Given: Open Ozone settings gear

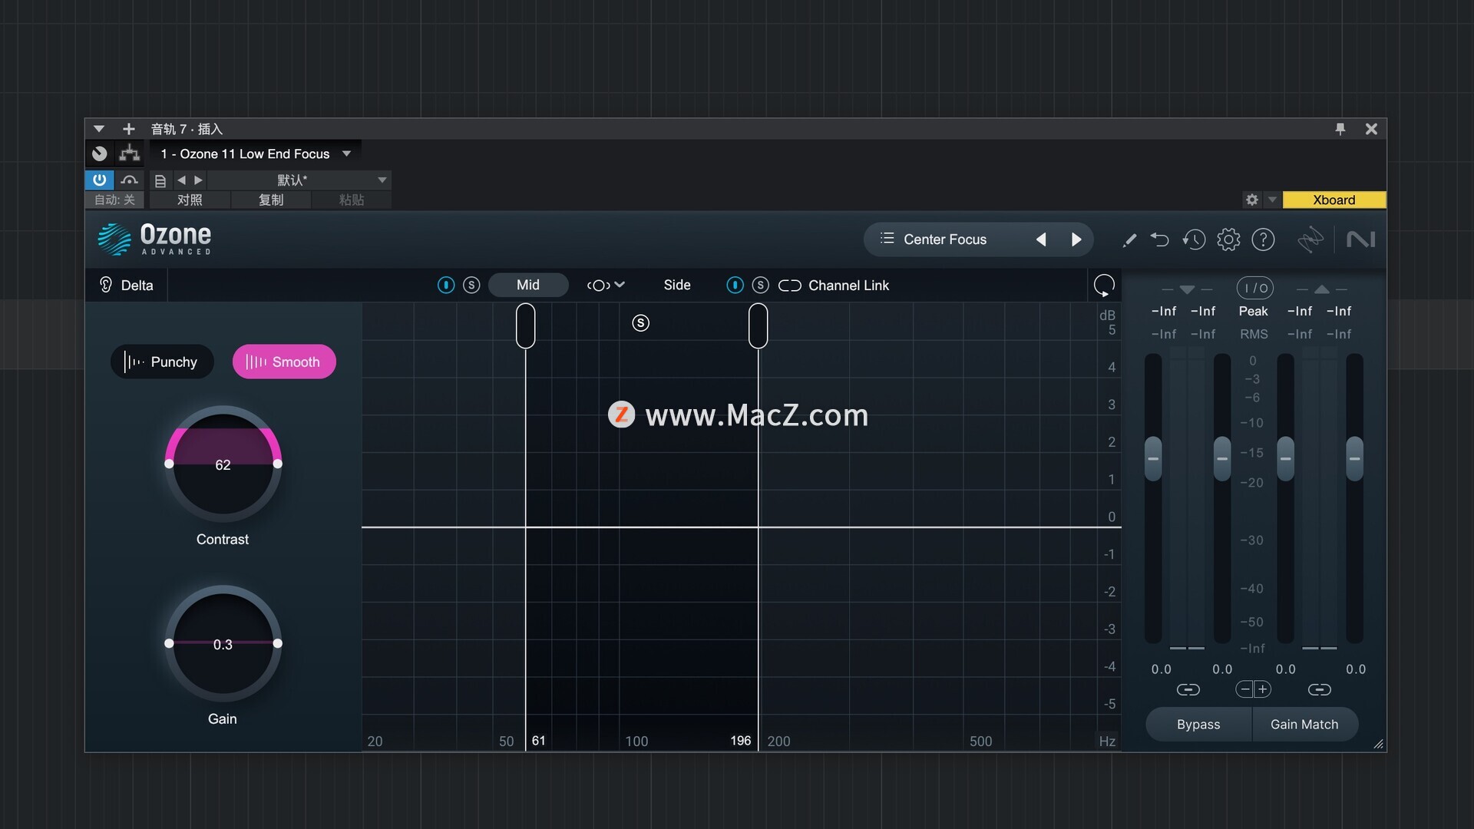Looking at the screenshot, I should pos(1228,239).
